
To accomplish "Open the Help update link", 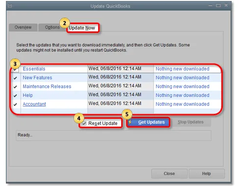I will tap(28, 95).
